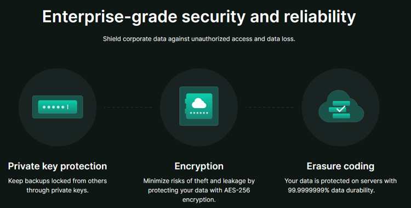This screenshot has width=411, height=208.
Task: Click the dark circle behind the Erasure coding icon
Action: 340,107
